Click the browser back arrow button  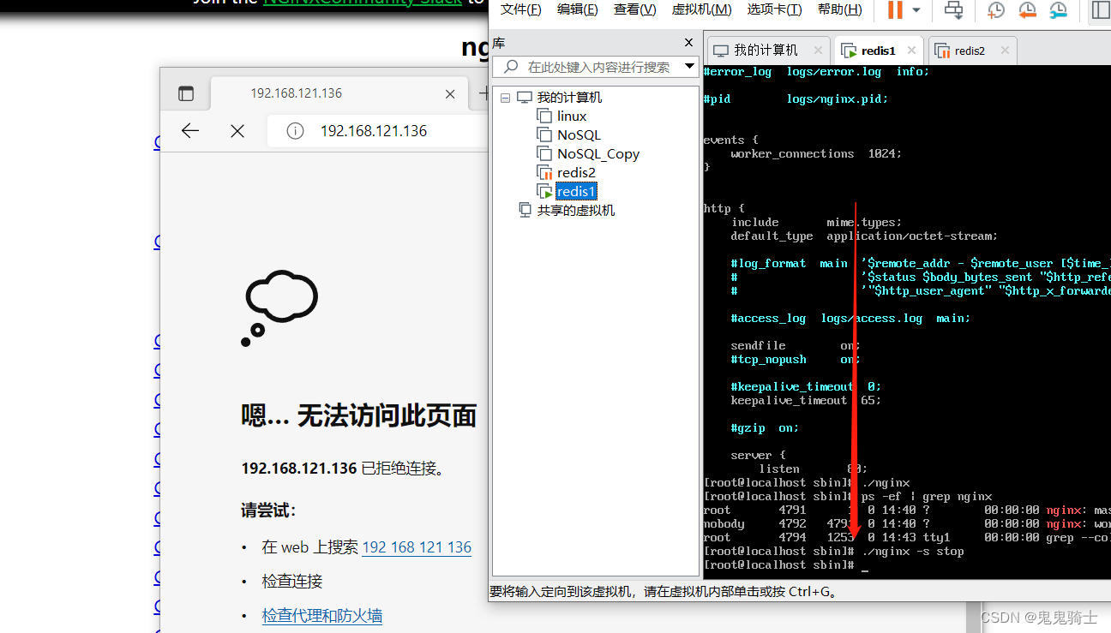click(x=190, y=130)
